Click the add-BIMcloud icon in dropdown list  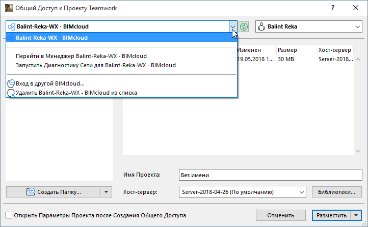[x=11, y=83]
